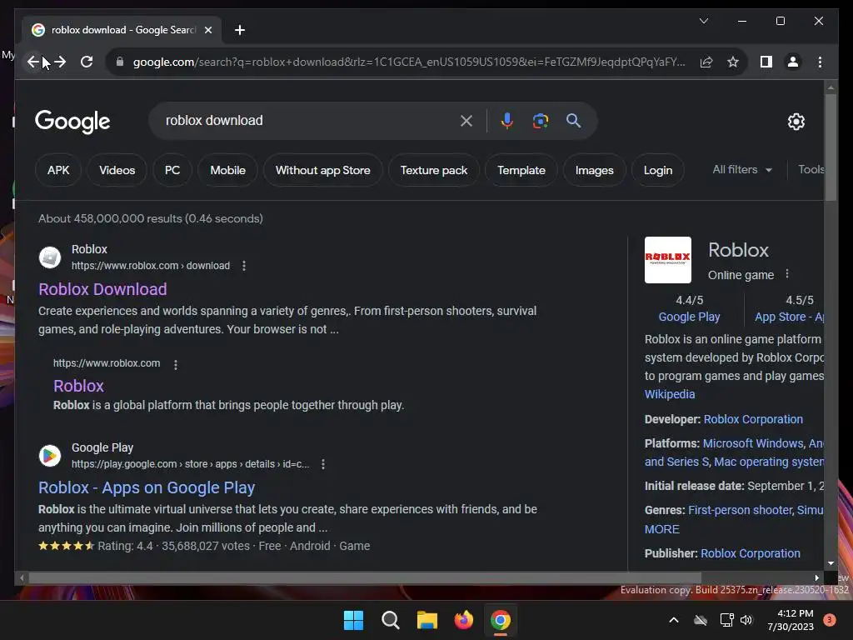Open the Microsoft Windows platform link

point(753,443)
